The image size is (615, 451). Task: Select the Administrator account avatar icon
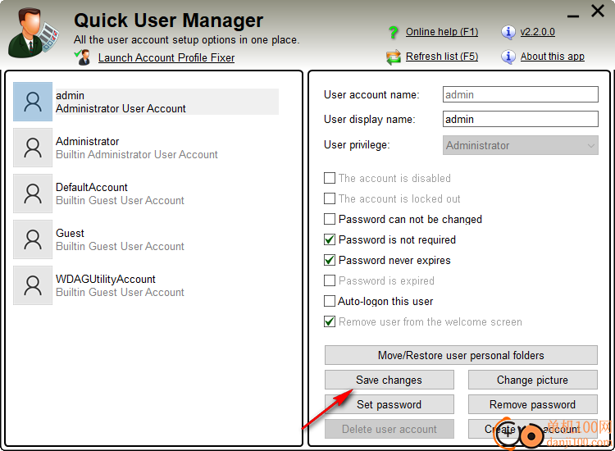pyautogui.click(x=33, y=148)
